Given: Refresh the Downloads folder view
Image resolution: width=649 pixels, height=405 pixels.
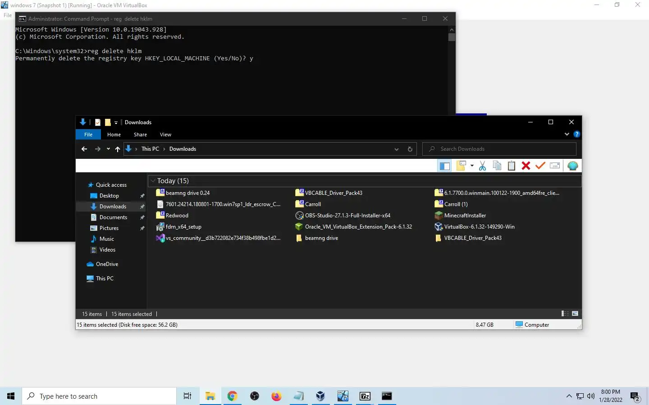Looking at the screenshot, I should 410,149.
